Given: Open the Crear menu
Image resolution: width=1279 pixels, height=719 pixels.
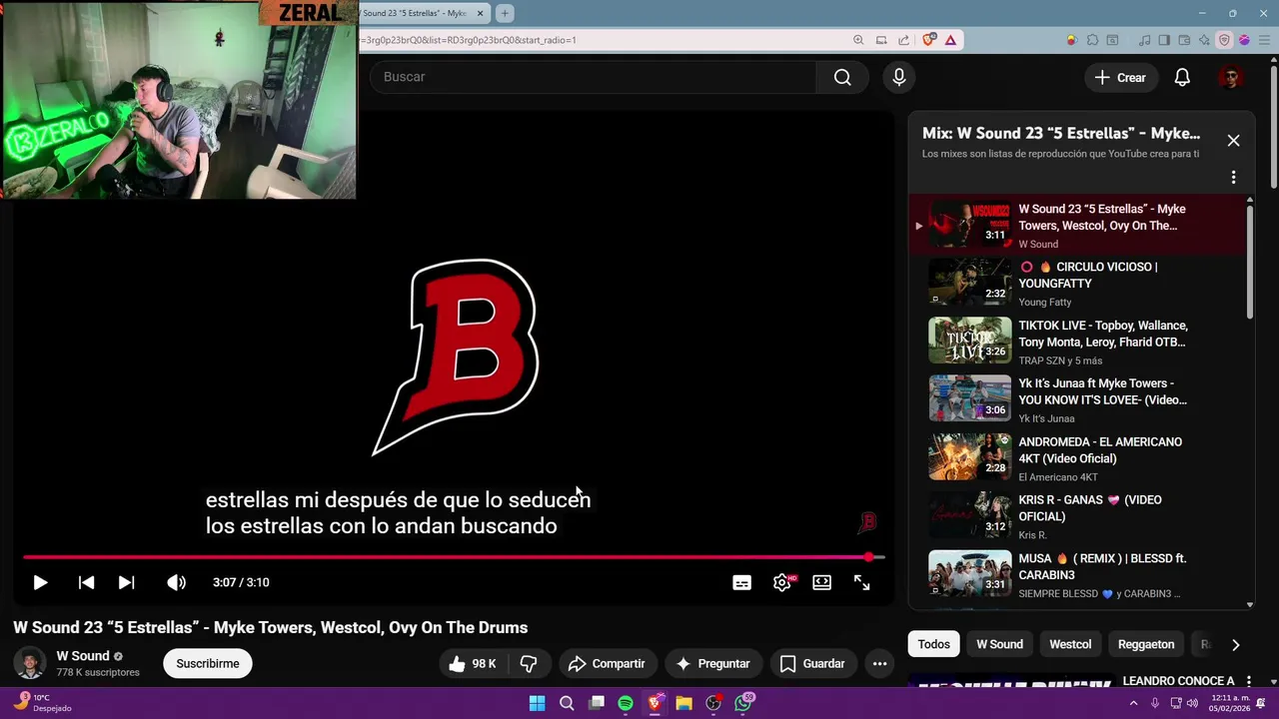Looking at the screenshot, I should tap(1120, 77).
